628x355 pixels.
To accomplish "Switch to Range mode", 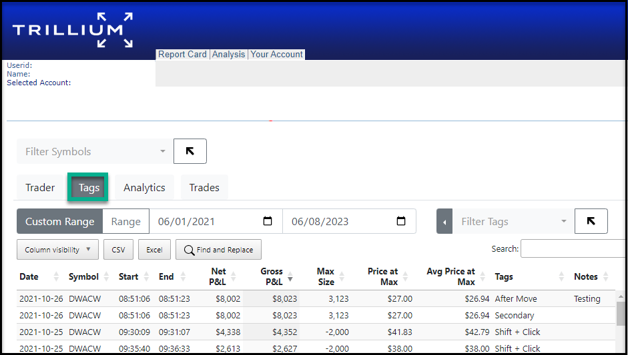I will click(125, 222).
